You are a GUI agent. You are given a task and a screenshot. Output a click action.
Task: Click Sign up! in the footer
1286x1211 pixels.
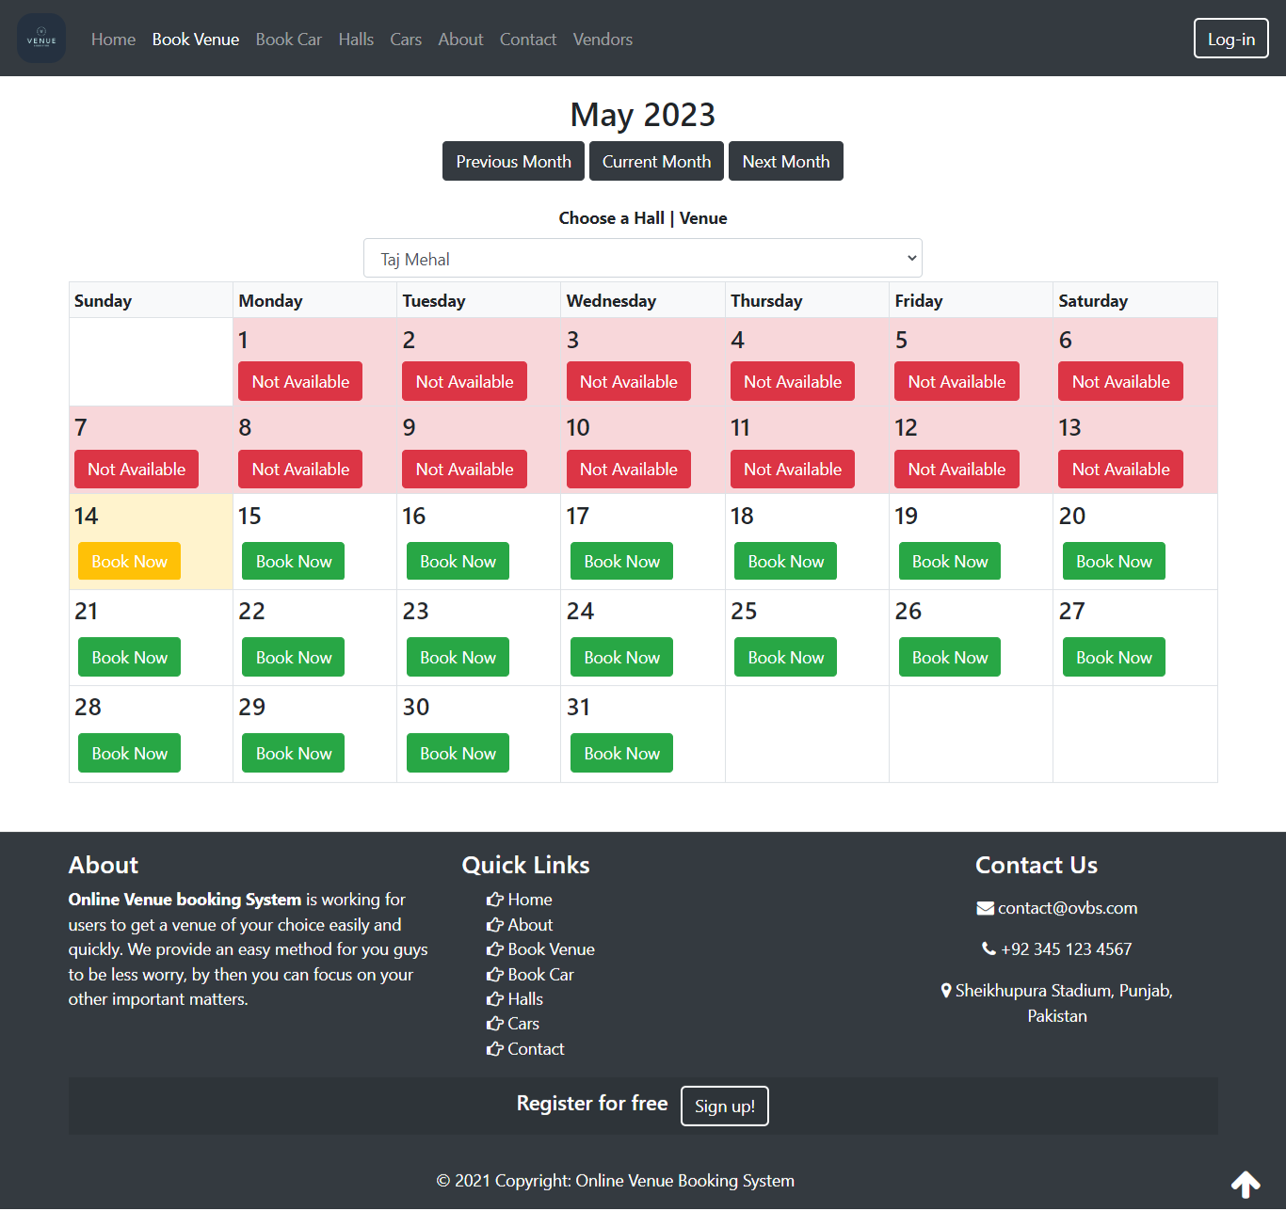724,1106
